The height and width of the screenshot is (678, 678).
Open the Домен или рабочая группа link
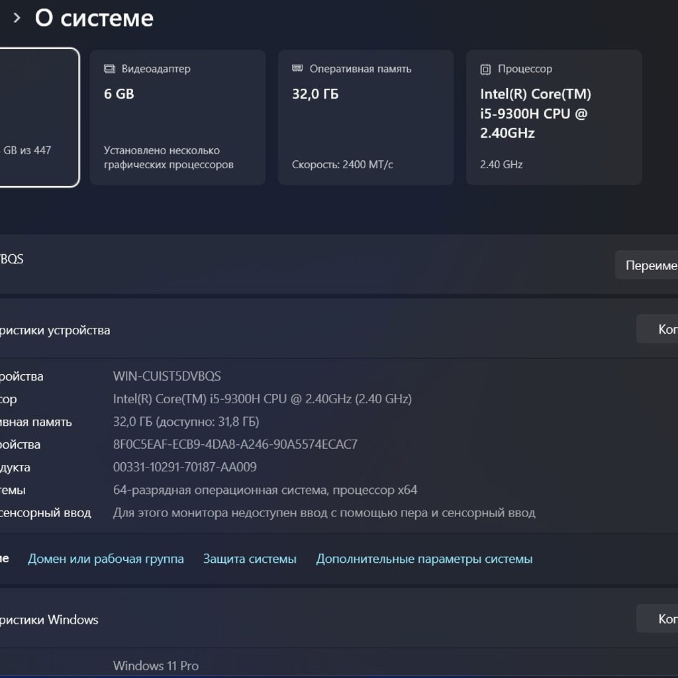coord(106,559)
